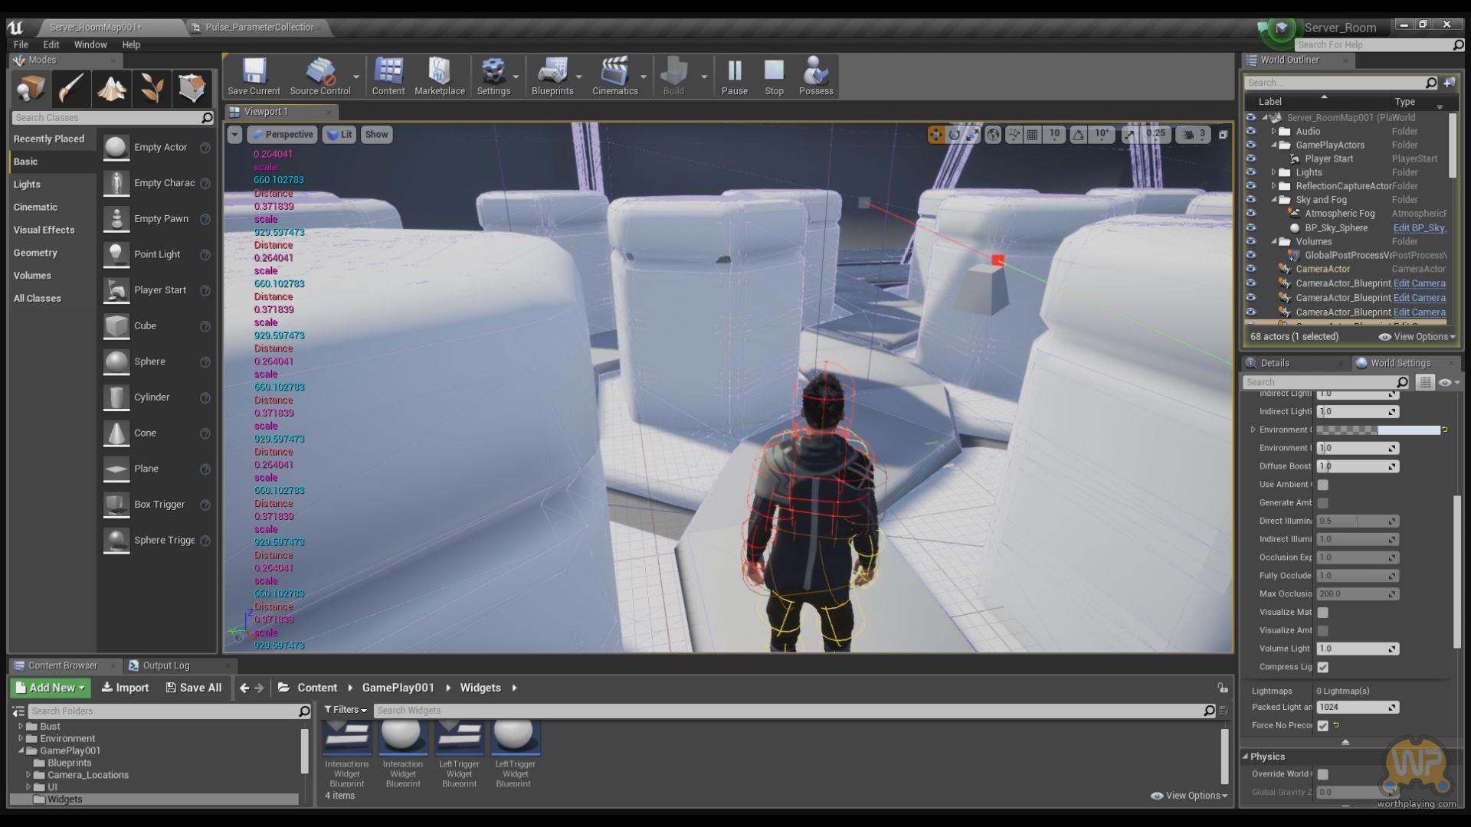
Task: Open the Content browser toolbar icon
Action: (388, 76)
